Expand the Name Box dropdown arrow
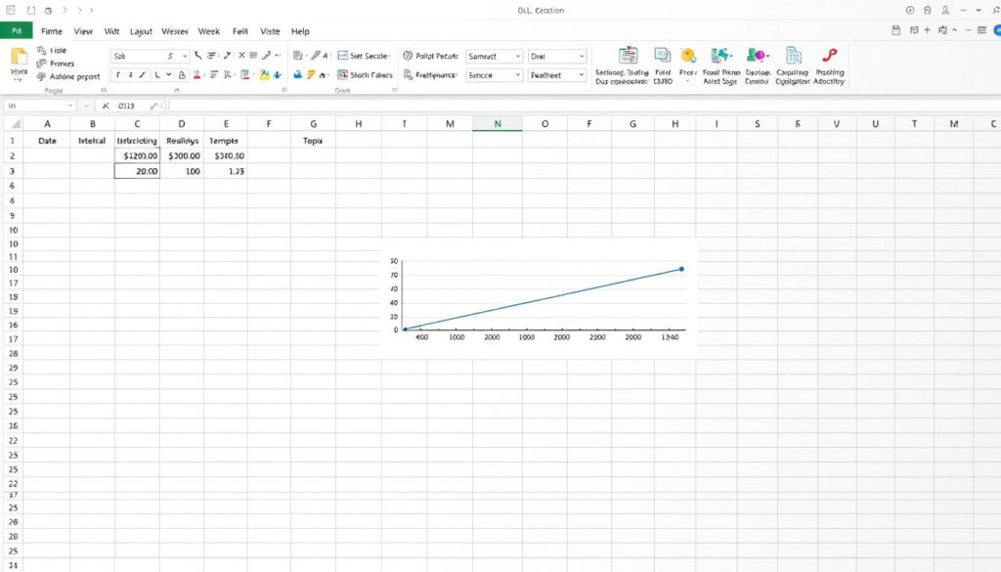 point(70,106)
